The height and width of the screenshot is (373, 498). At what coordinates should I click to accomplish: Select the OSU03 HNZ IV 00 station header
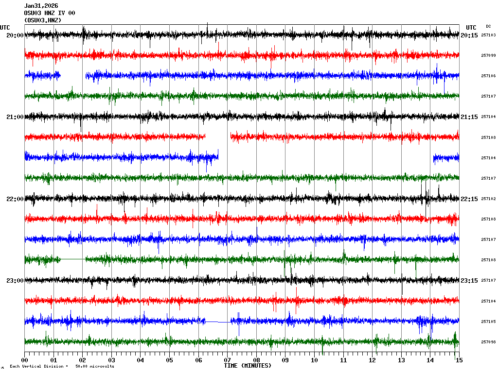tap(49, 13)
